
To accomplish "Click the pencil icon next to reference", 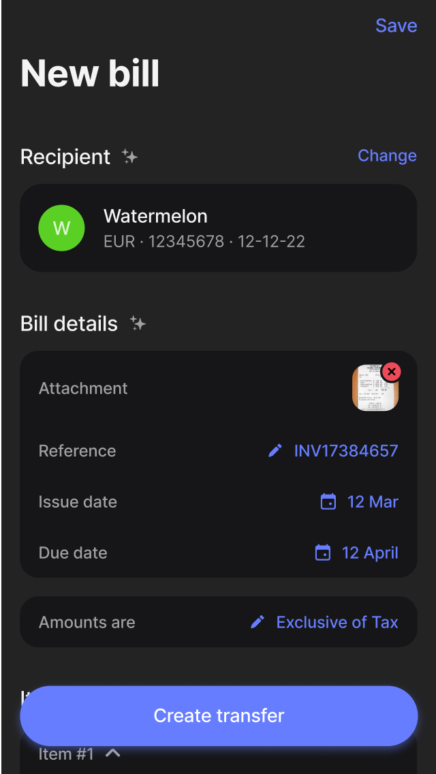I will coord(275,450).
